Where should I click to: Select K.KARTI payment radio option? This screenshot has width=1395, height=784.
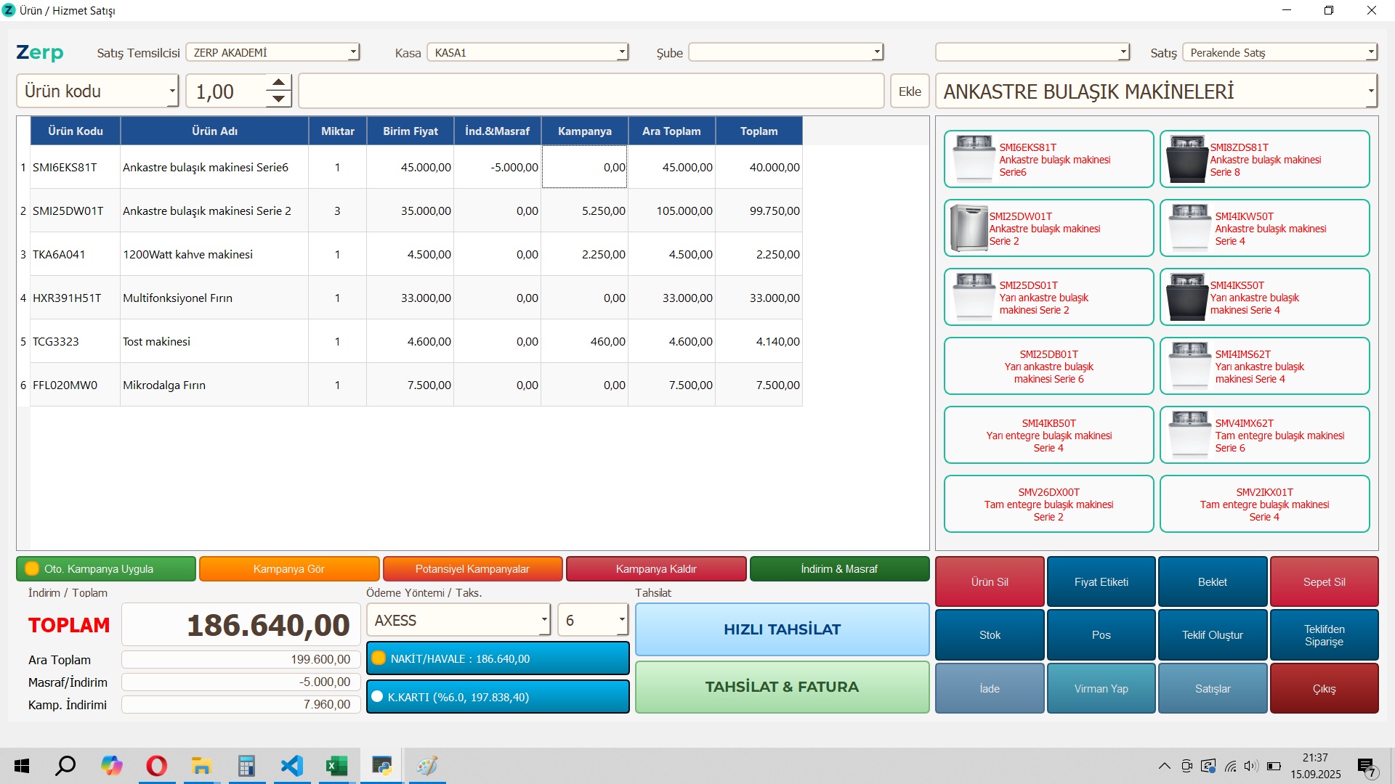pos(377,697)
